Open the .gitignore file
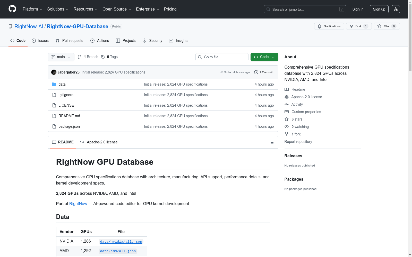 (66, 95)
